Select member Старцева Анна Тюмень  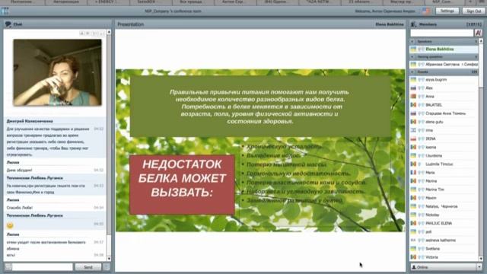(x=444, y=113)
